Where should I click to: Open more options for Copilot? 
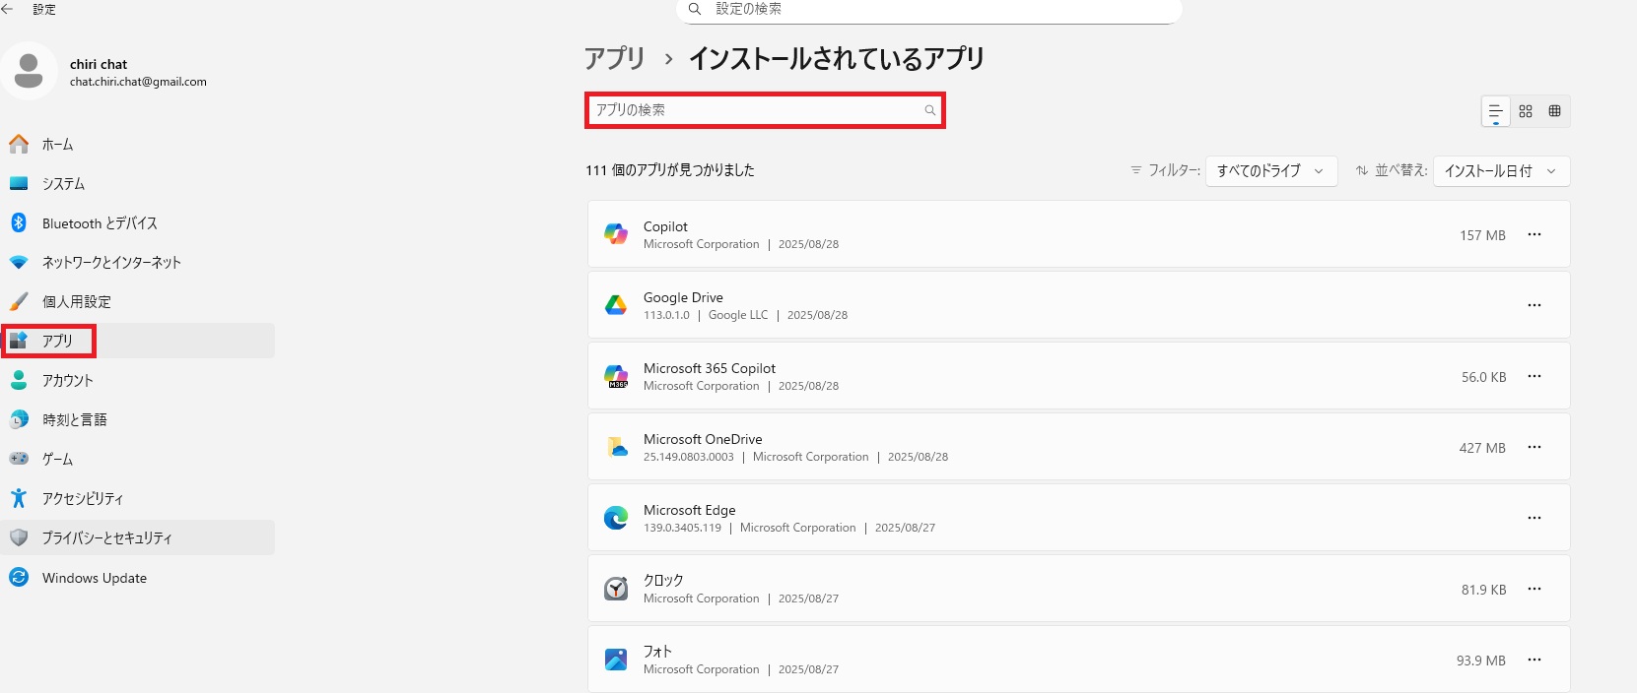[x=1535, y=234]
